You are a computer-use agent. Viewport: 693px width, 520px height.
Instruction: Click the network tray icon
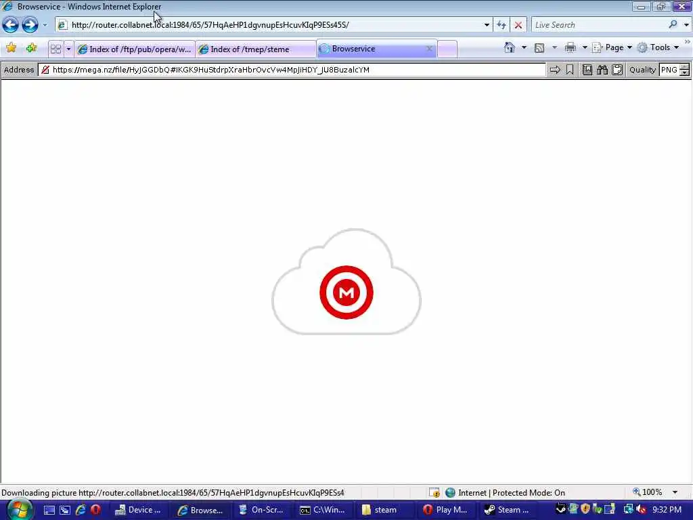pyautogui.click(x=627, y=510)
